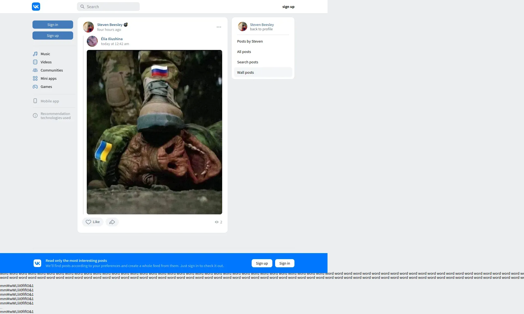Select All posts in side menu
The height and width of the screenshot is (314, 524).
(x=244, y=52)
